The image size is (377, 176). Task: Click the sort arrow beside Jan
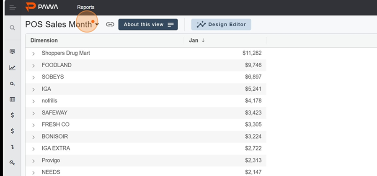(x=203, y=40)
